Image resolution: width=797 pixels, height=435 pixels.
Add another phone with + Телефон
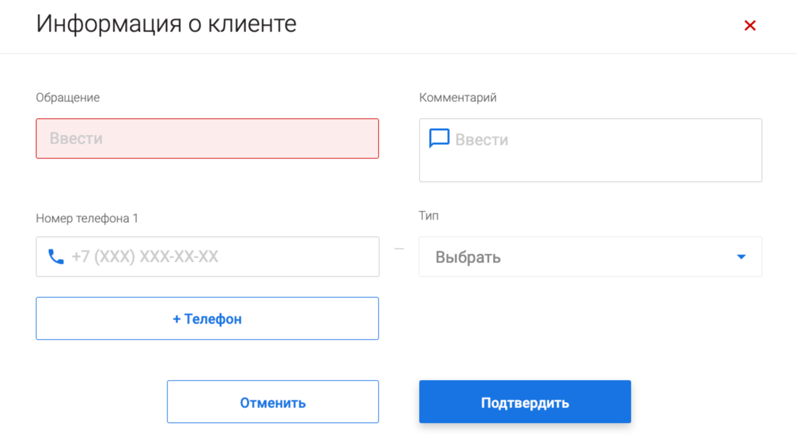(x=207, y=319)
